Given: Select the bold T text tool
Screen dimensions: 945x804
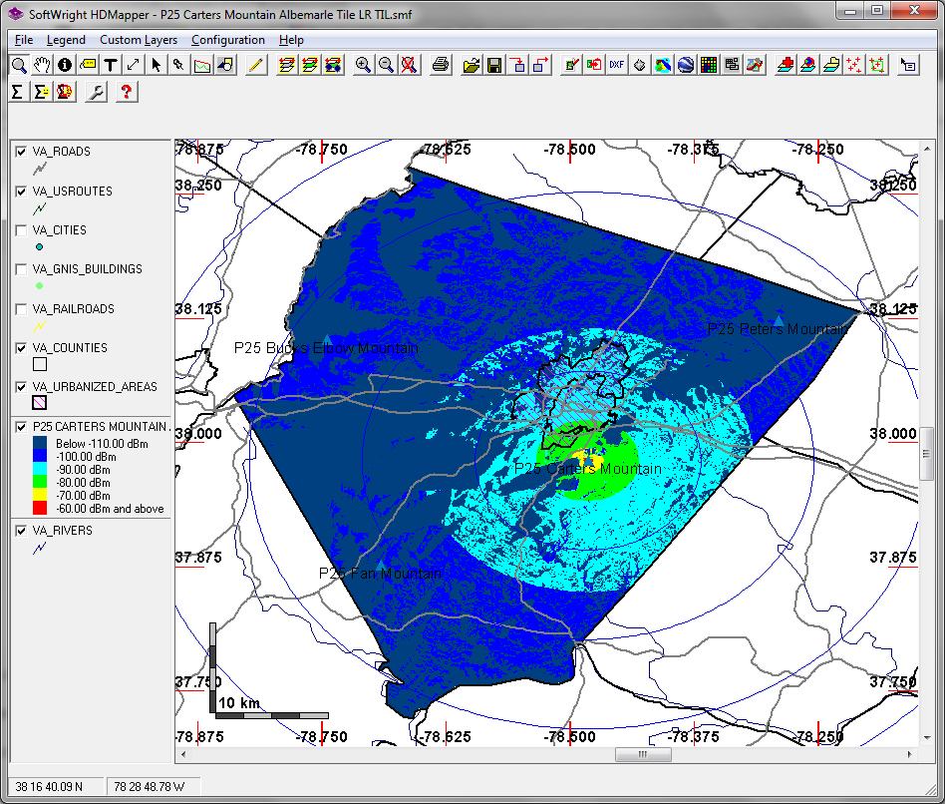Looking at the screenshot, I should pos(111,65).
